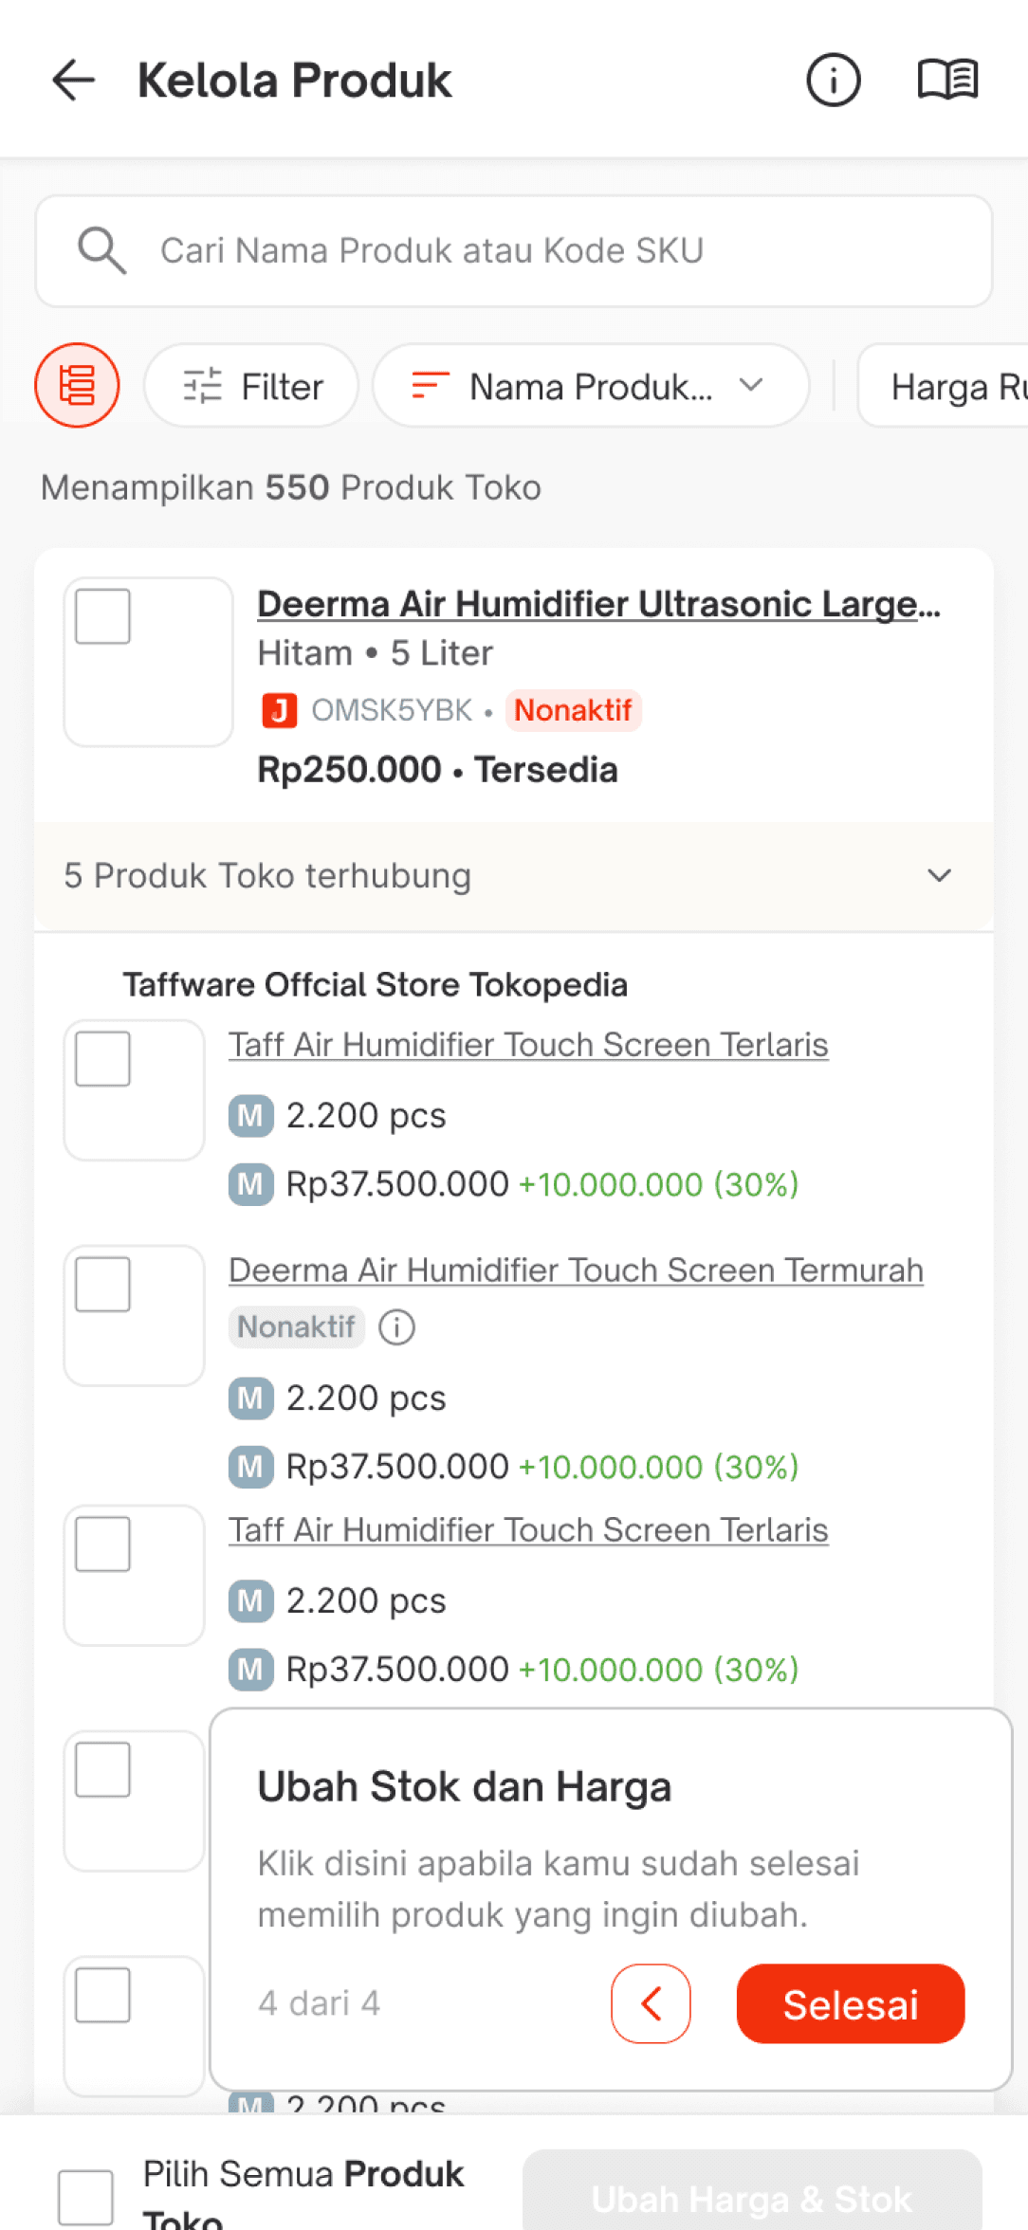Tick Pilih Semua Produk Toko checkbox

(x=85, y=2197)
